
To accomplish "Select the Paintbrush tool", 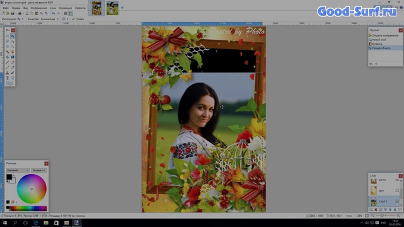I will point(7,62).
